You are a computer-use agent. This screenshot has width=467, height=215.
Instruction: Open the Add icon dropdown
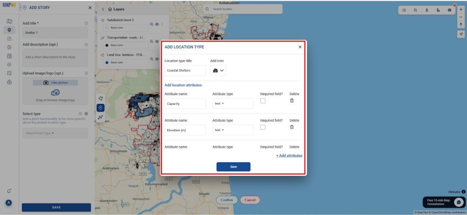click(x=218, y=71)
